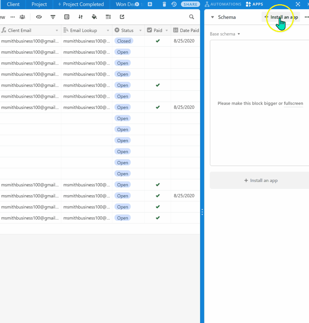
Task: Open the sort options
Action: click(80, 17)
